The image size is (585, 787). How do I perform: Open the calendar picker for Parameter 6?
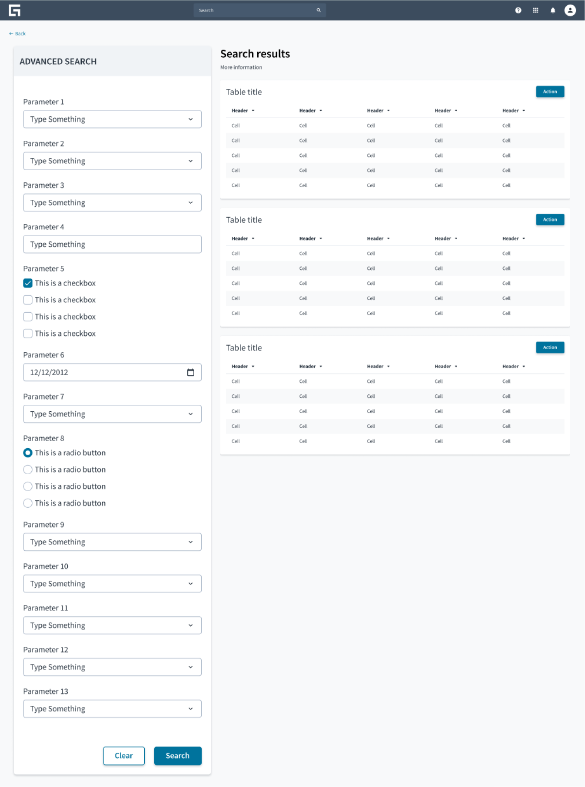[190, 372]
